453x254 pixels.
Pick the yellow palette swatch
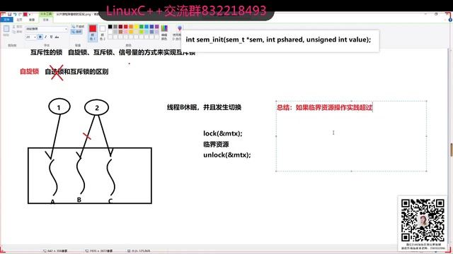(x=136, y=27)
